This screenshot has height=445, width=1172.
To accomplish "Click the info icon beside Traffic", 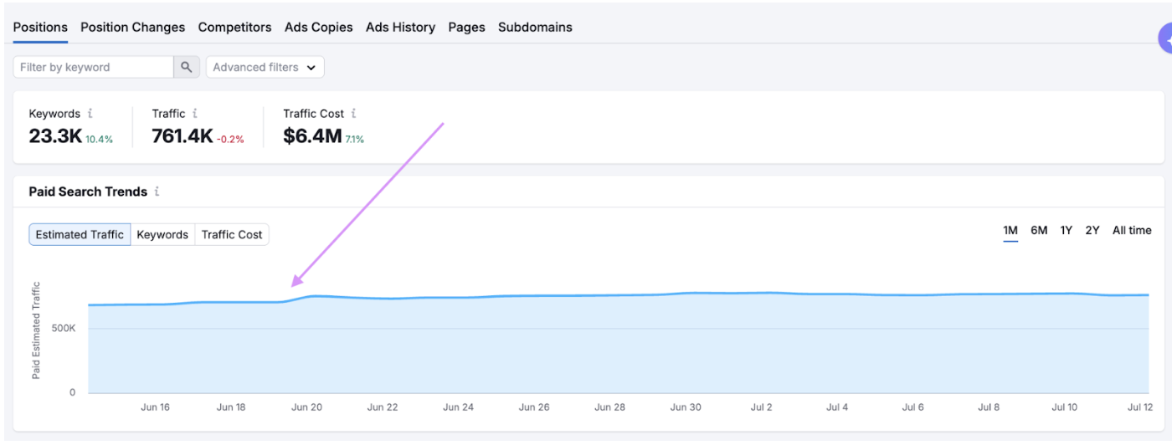I will [195, 114].
